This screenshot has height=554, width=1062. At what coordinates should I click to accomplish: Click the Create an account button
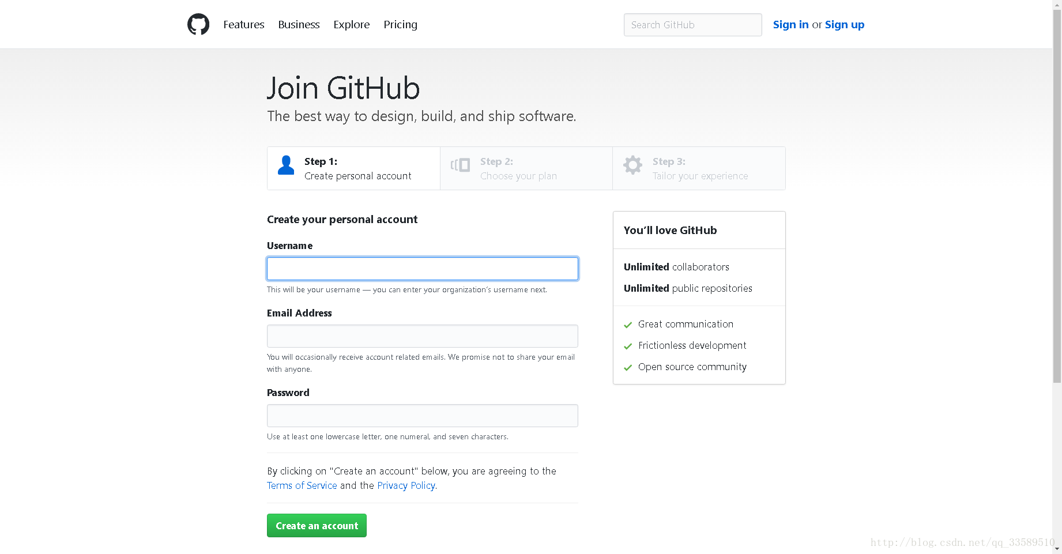pyautogui.click(x=317, y=525)
